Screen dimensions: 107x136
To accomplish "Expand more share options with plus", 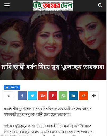I will 94,96.
